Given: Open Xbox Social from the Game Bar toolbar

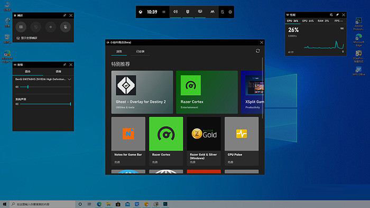Looking at the screenshot, I should [x=212, y=12].
